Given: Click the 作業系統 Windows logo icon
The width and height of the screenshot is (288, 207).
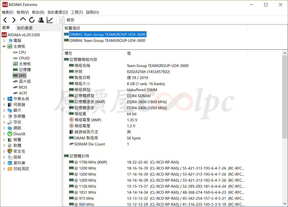Looking at the screenshot, I should click(10, 99).
